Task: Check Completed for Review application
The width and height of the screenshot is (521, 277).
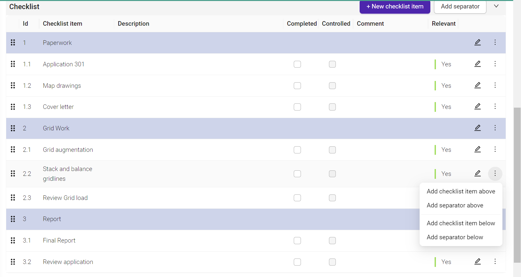Action: [x=297, y=262]
